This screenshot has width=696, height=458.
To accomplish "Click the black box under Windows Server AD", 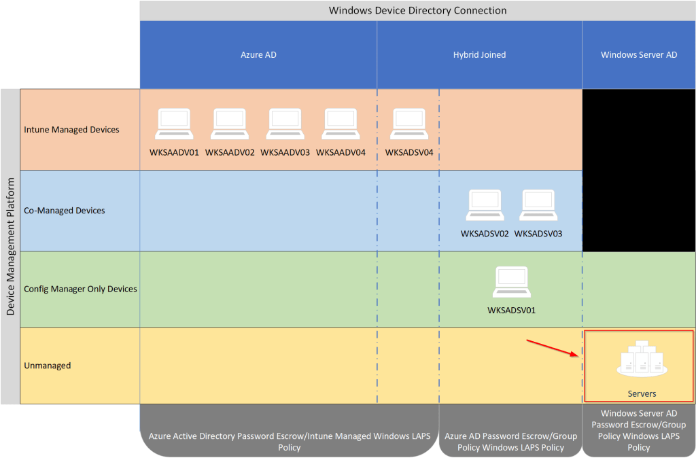I will [639, 170].
